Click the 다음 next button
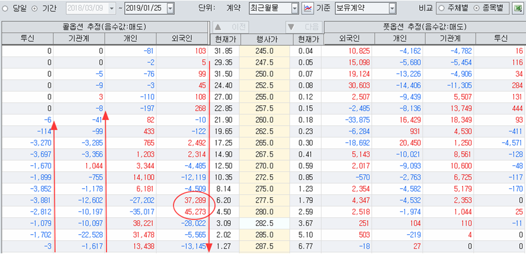 303,27
